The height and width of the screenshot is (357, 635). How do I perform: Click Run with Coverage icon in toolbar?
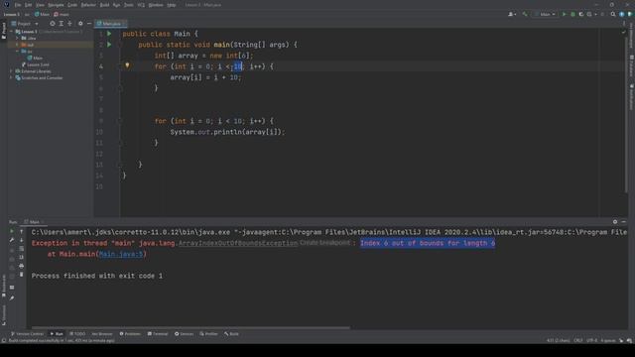tap(581, 14)
